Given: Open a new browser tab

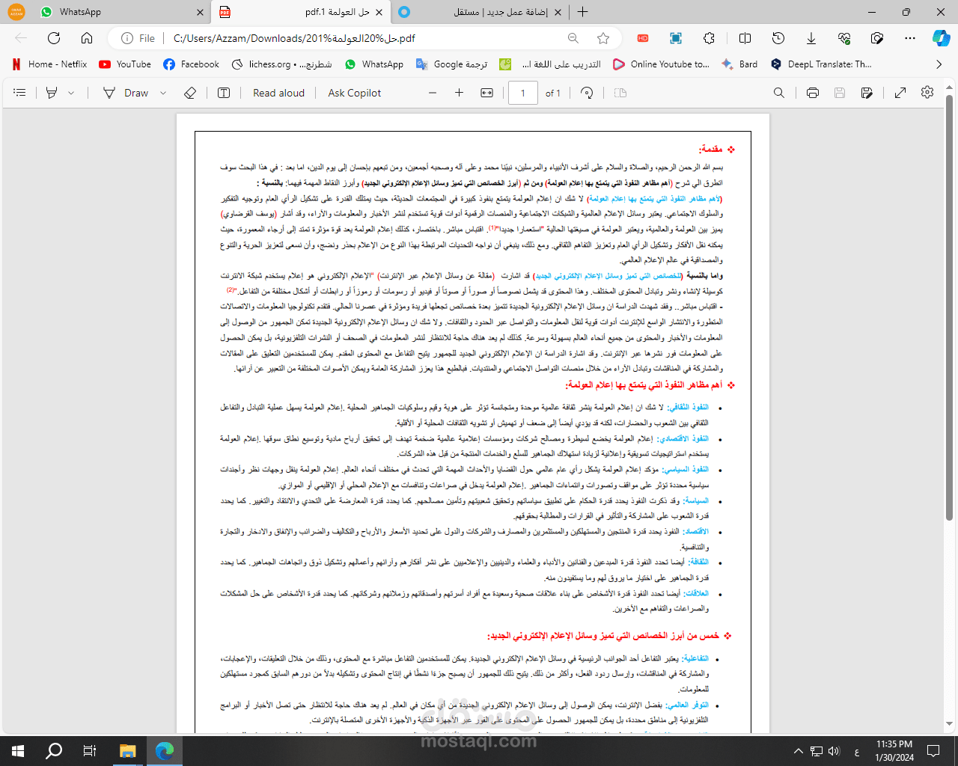Looking at the screenshot, I should [583, 12].
